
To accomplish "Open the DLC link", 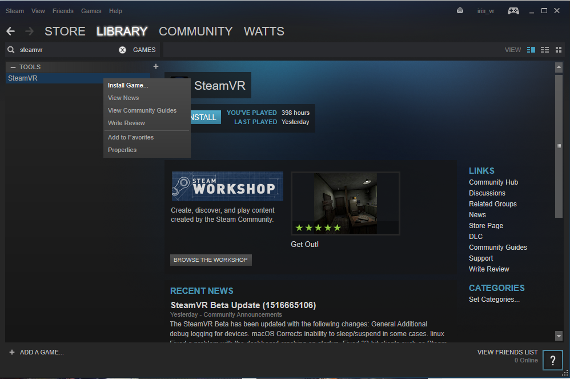I will pyautogui.click(x=476, y=237).
